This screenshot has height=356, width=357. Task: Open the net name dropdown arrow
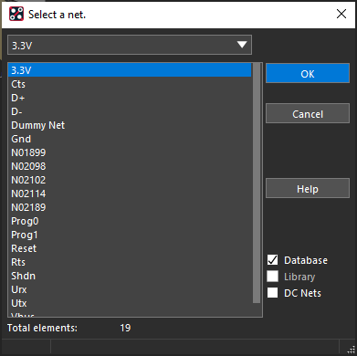point(242,45)
